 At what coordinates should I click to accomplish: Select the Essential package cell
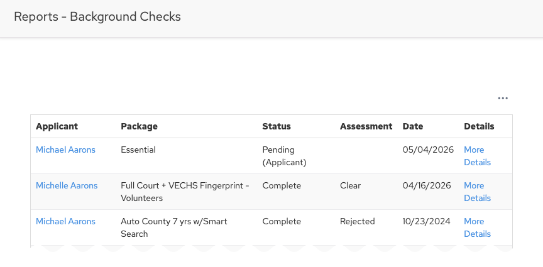click(x=138, y=150)
